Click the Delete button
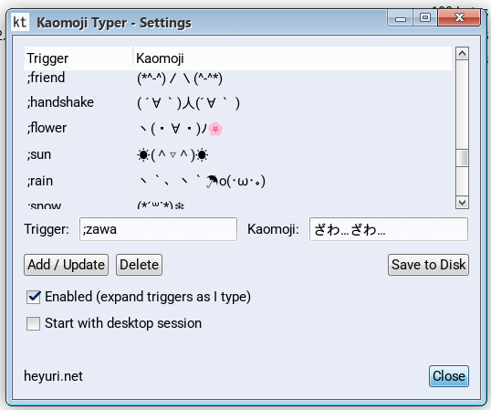The height and width of the screenshot is (410, 491). point(139,265)
